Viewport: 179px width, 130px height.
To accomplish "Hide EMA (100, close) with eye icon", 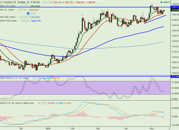I will [22, 21].
